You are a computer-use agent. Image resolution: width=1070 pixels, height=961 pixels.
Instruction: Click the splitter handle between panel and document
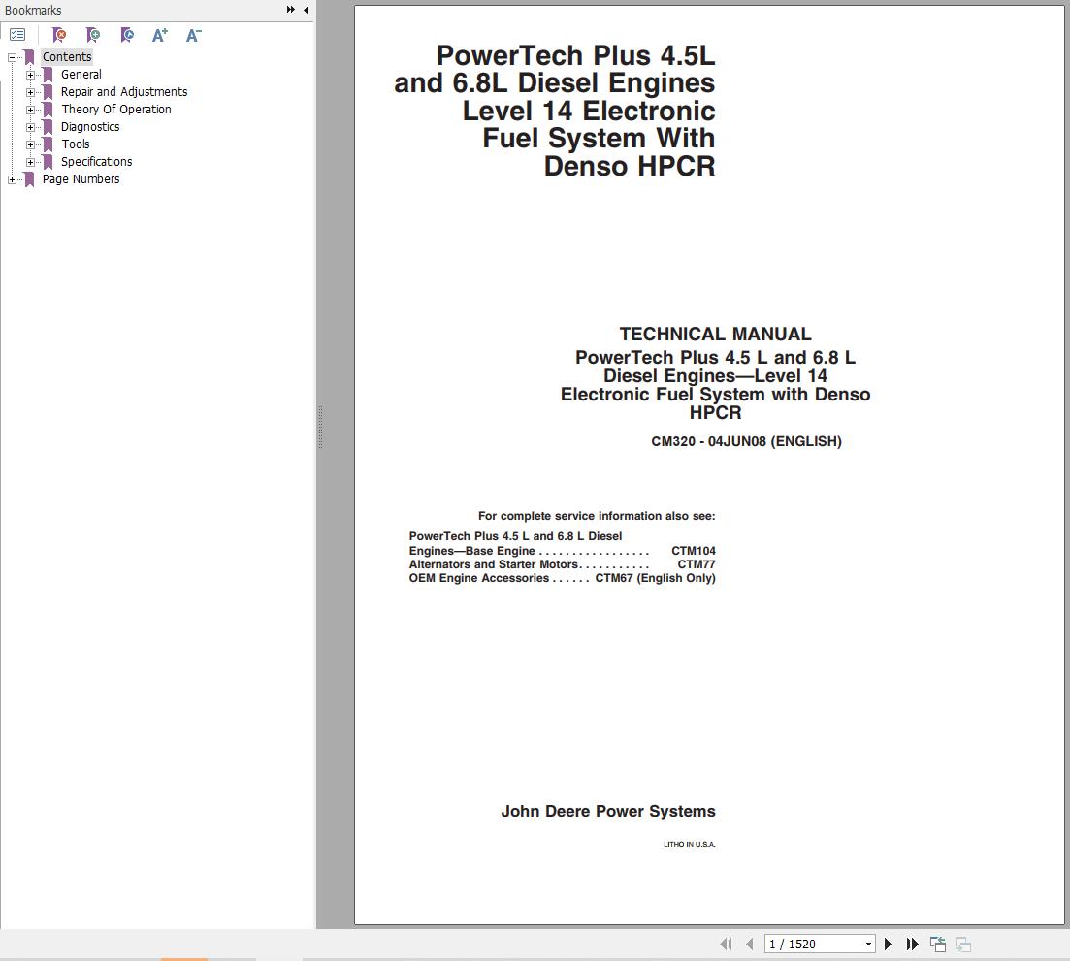(320, 427)
